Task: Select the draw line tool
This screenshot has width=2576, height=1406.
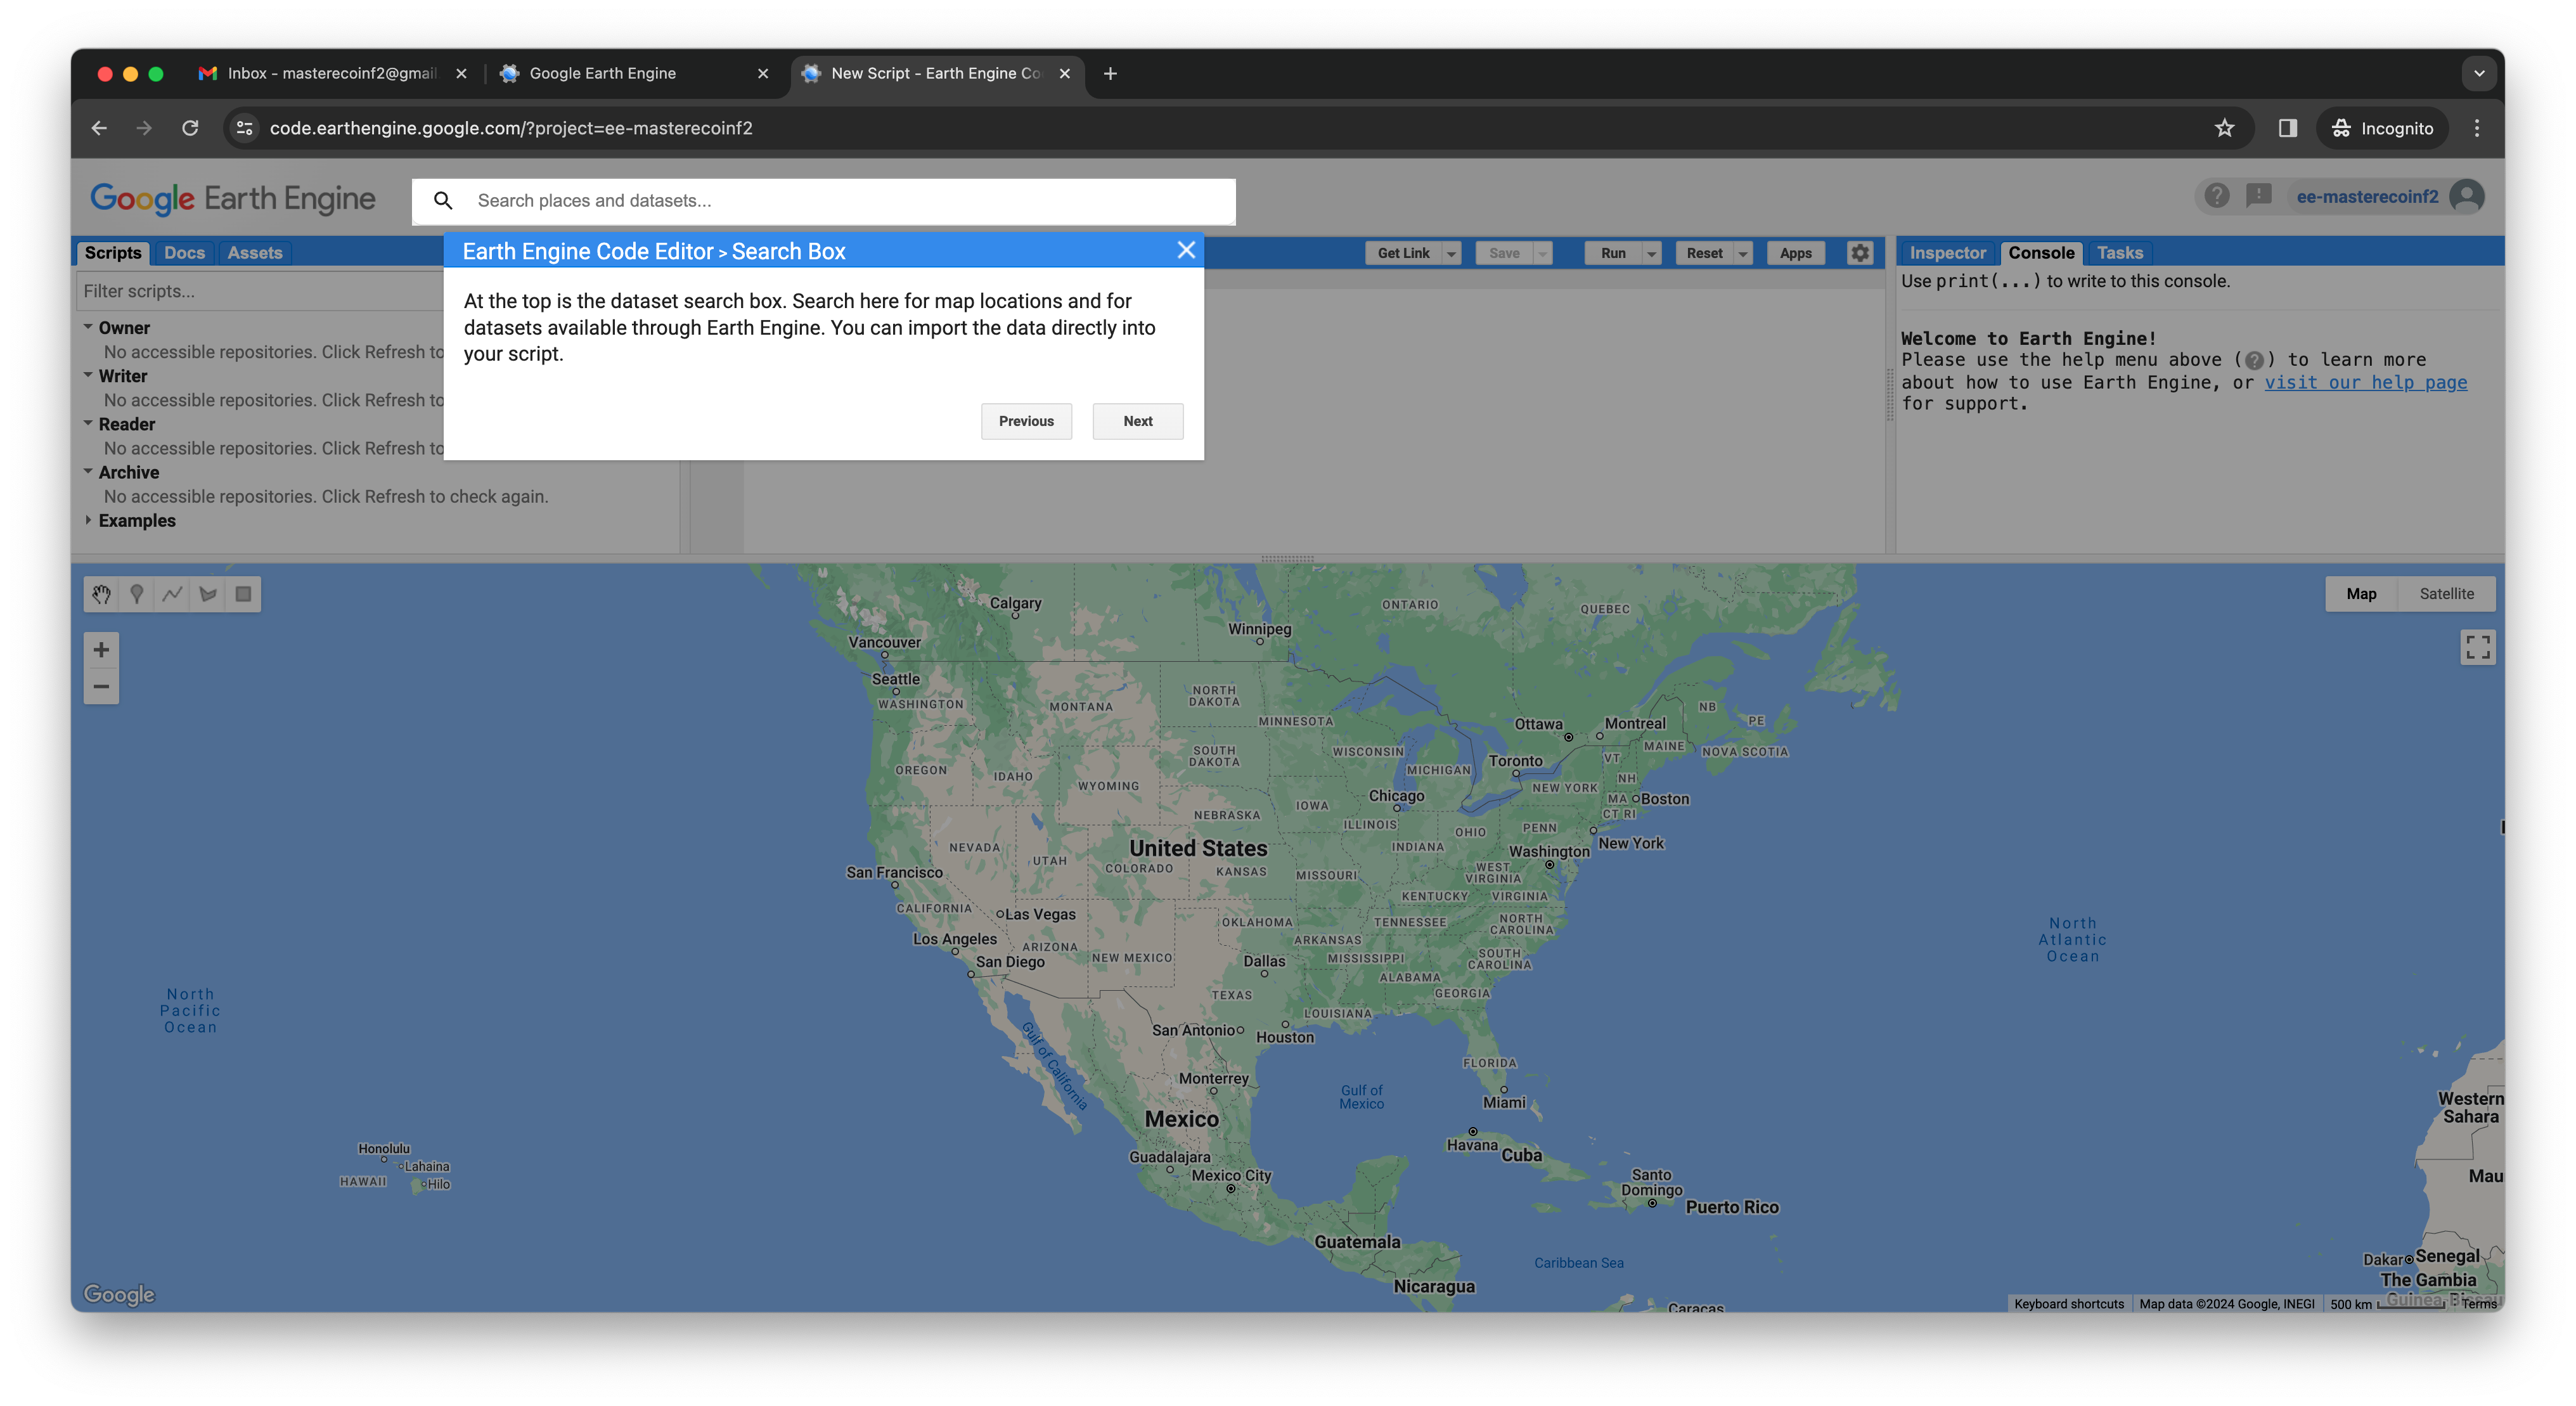Action: click(172, 594)
